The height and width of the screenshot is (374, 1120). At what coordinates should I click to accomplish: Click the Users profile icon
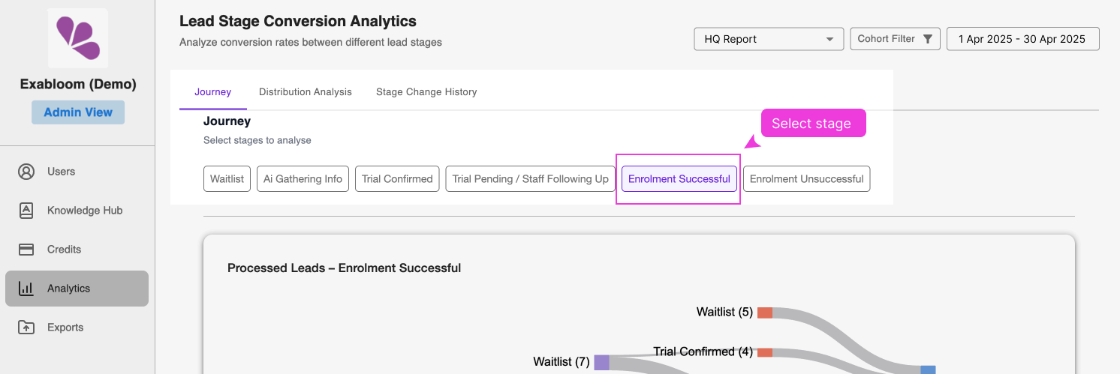point(26,172)
